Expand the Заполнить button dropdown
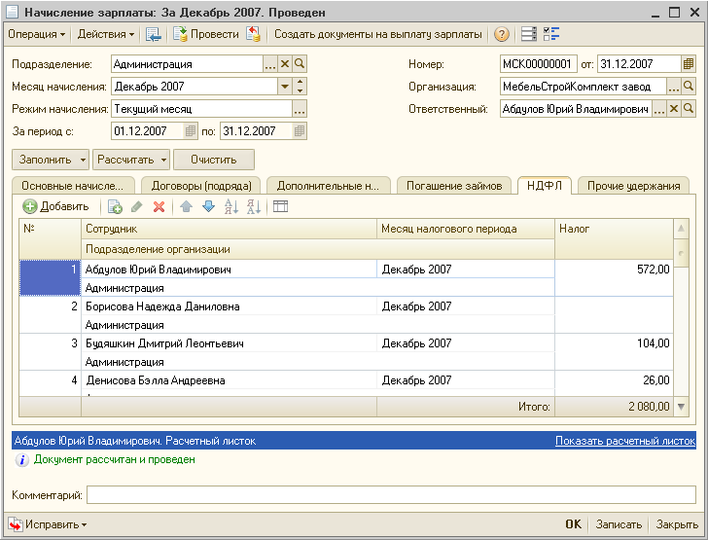 point(83,160)
